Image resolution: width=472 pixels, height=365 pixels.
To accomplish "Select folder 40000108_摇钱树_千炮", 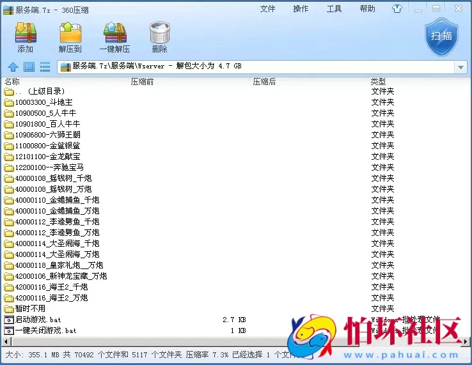I will (x=48, y=178).
